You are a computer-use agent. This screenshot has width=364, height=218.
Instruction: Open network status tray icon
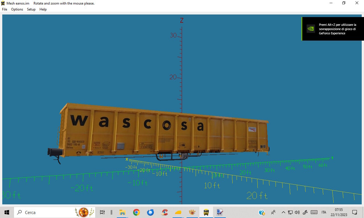point(290,212)
